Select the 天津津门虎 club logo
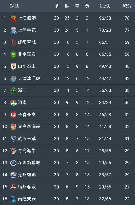 13,79
